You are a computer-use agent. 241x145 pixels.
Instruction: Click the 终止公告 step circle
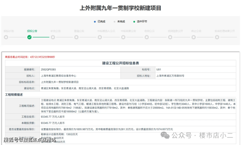194,37
